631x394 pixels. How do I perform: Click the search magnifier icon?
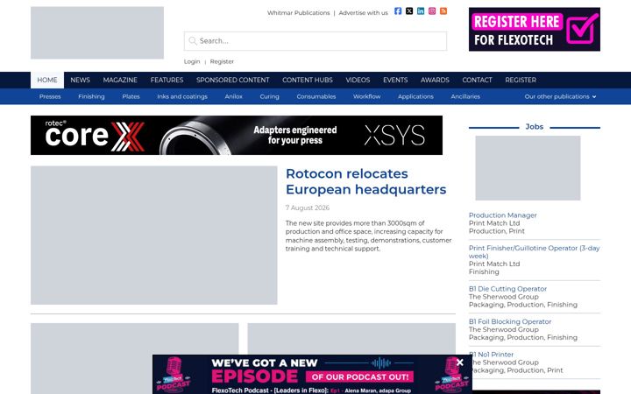pyautogui.click(x=193, y=40)
